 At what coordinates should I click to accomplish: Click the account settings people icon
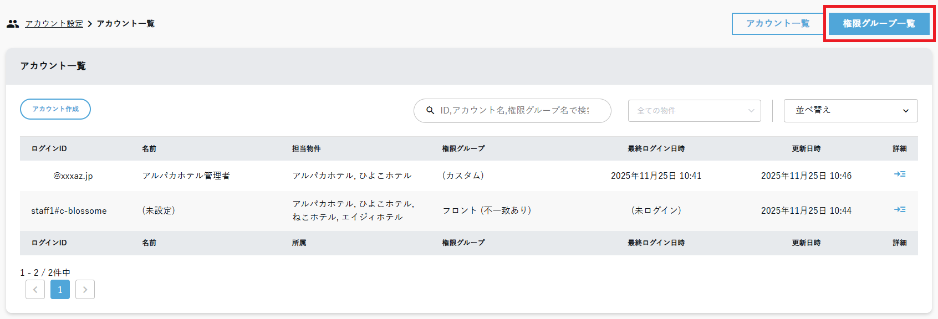[13, 24]
